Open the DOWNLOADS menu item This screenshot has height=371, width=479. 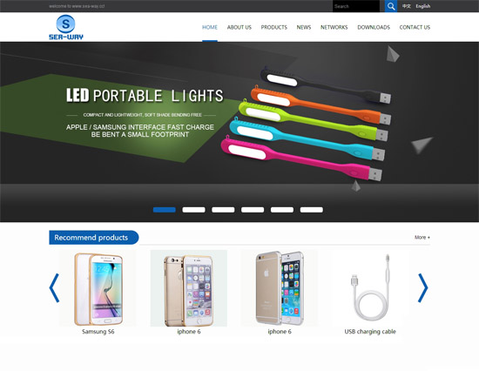click(x=374, y=27)
